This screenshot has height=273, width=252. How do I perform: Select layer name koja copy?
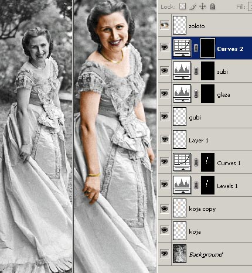pos(202,209)
